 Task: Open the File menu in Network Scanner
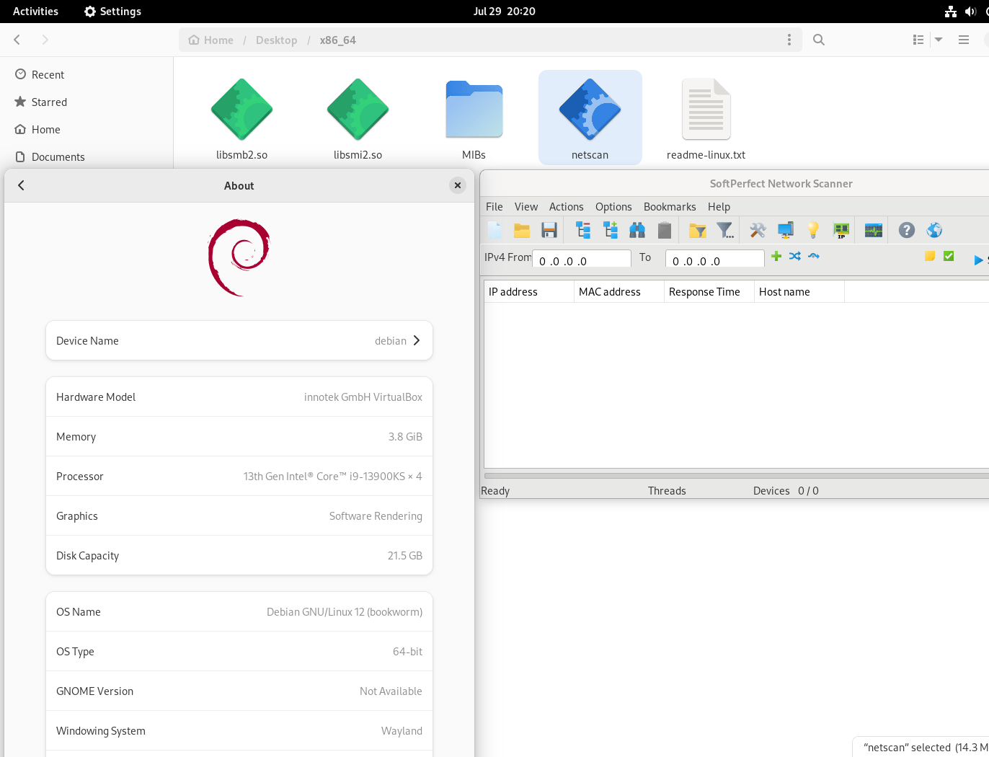point(494,207)
